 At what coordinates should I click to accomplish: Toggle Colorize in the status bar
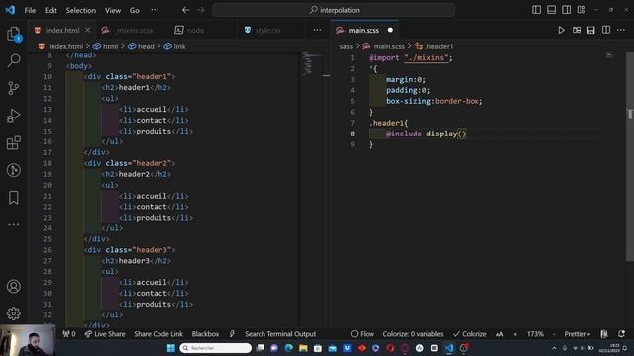470,334
